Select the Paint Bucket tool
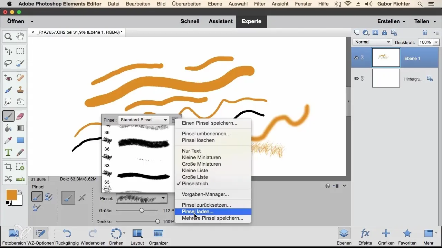Image resolution: width=442 pixels, height=248 pixels. pyautogui.click(x=8, y=128)
